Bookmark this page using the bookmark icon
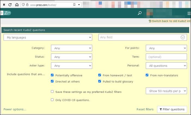 pos(74,5)
